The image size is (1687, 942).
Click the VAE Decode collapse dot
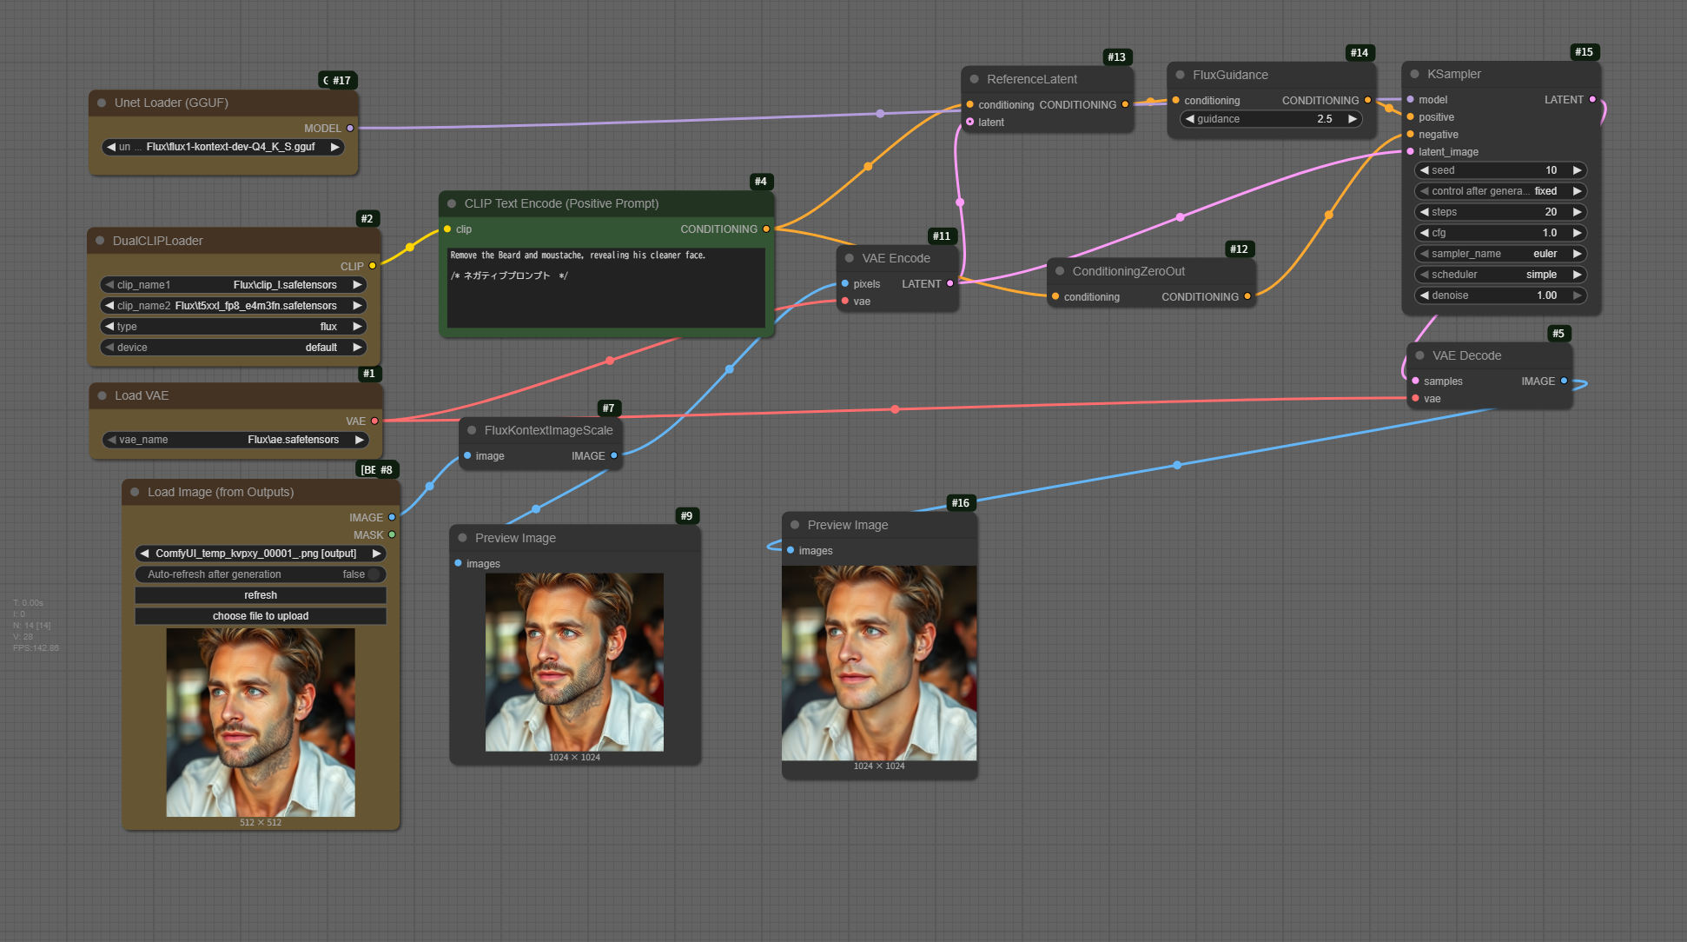point(1419,355)
